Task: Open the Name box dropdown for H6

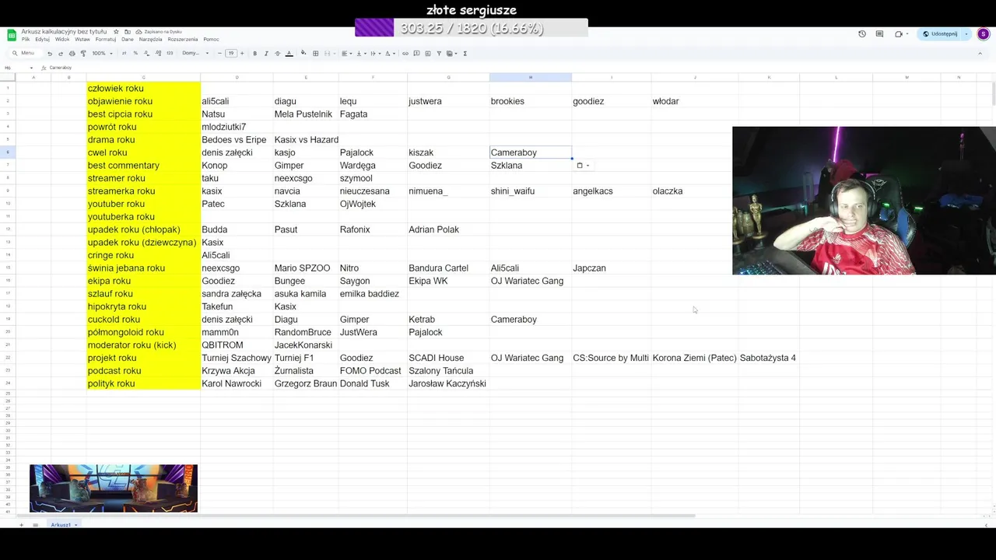Action: coord(31,68)
